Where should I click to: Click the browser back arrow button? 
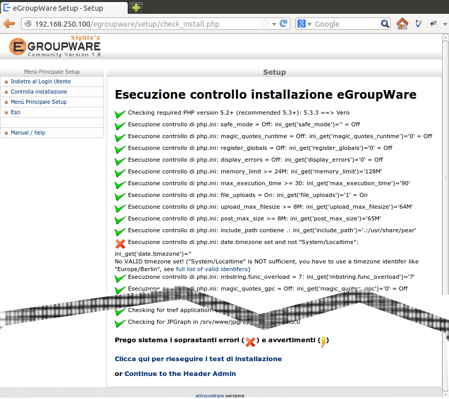coord(9,24)
